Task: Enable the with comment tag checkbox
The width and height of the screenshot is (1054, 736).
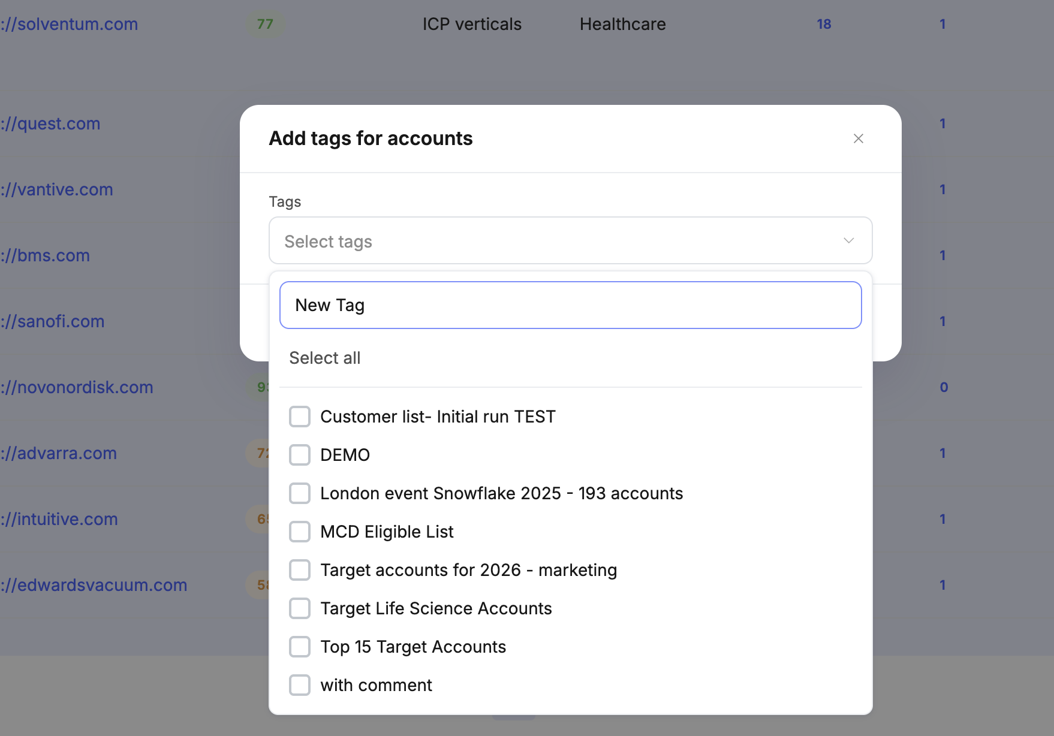Action: point(300,685)
